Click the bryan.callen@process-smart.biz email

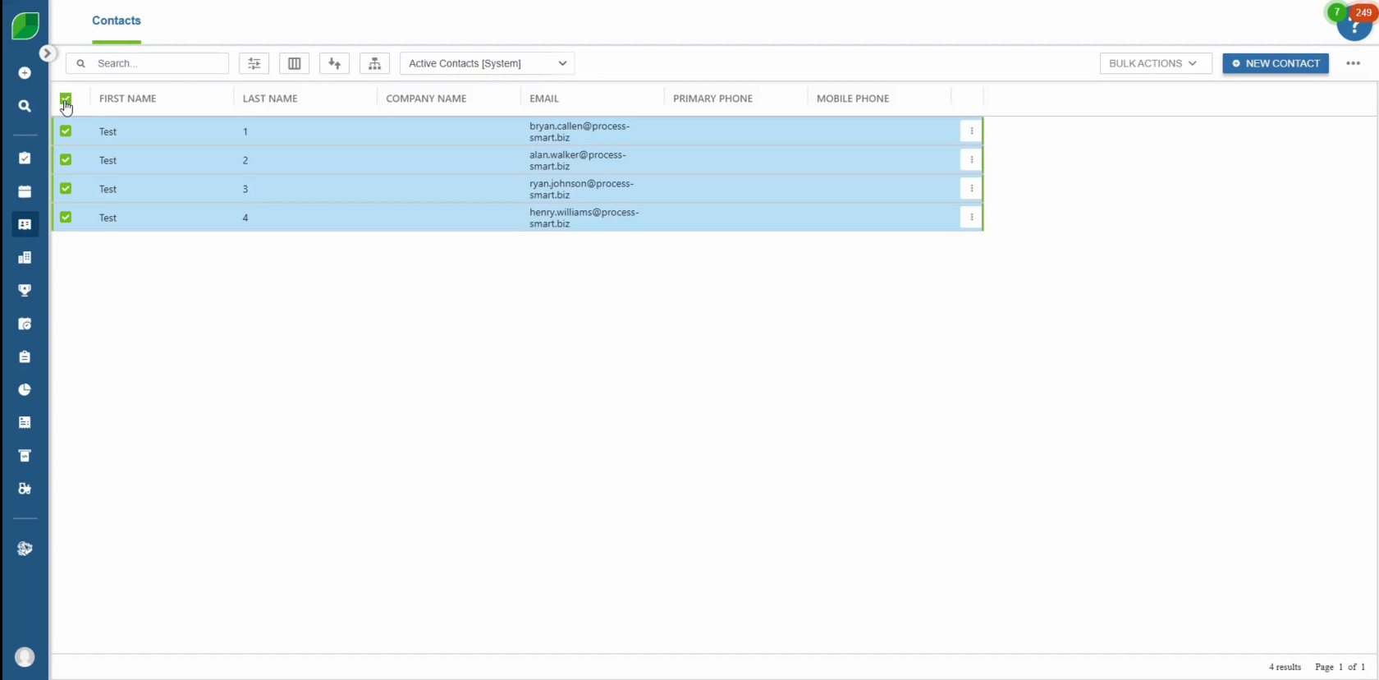(x=580, y=131)
